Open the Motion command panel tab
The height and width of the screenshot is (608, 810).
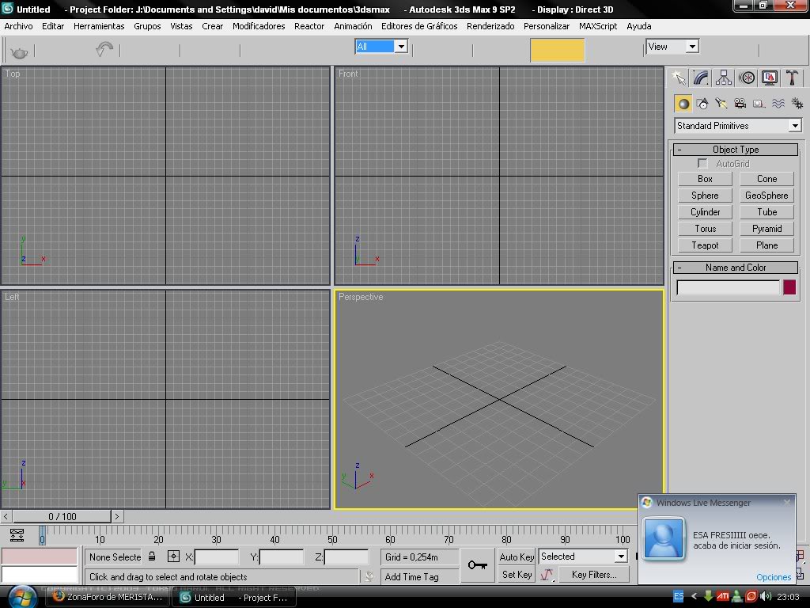coord(747,78)
